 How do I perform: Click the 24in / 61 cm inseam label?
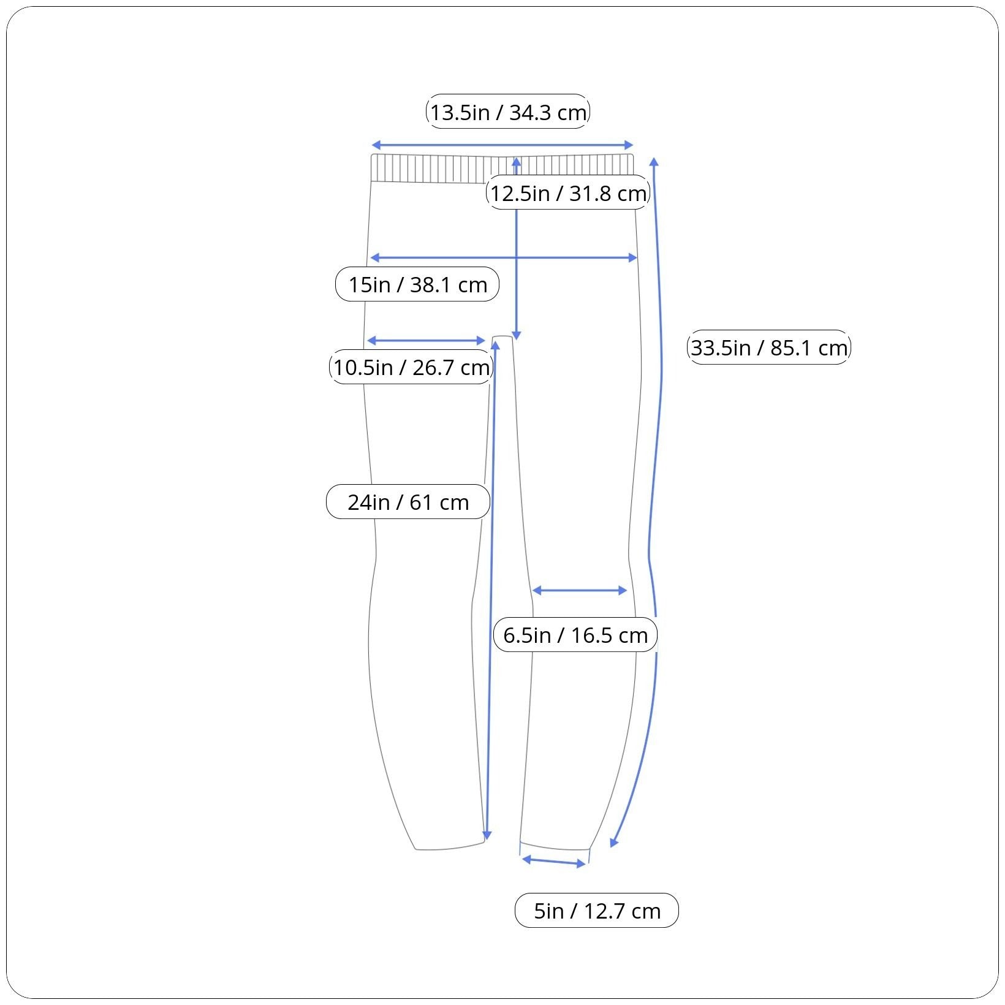click(408, 502)
